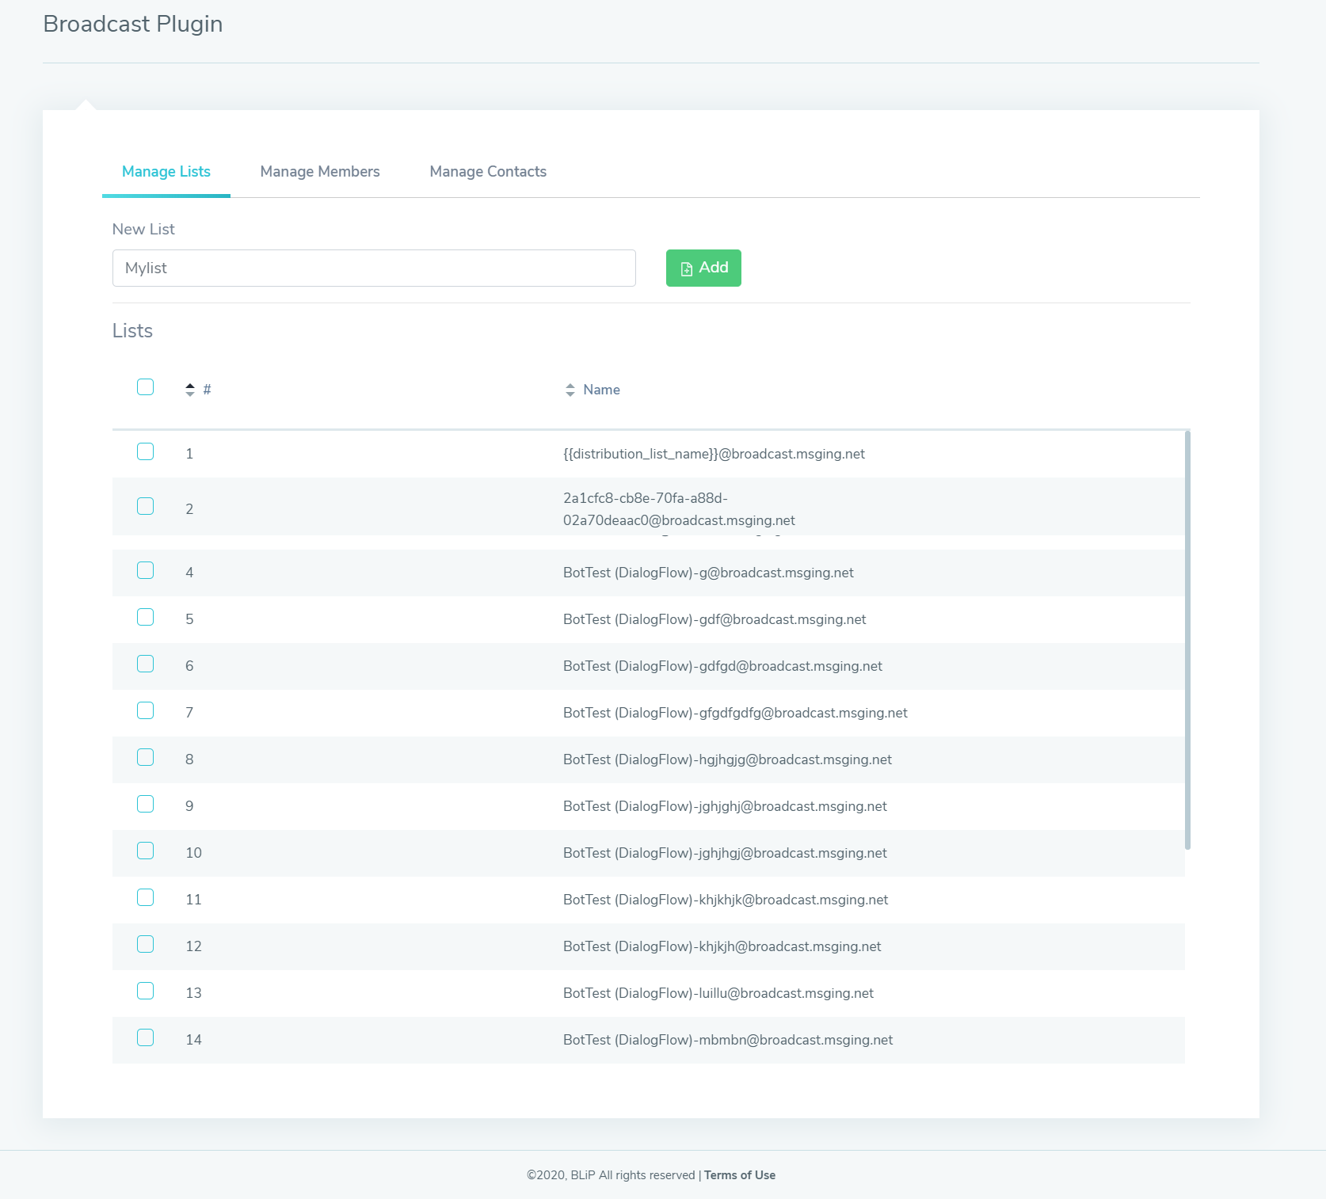Select BotTest (DialogFlow)-khjkhjk@broadcast.msging.net
This screenshot has height=1199, width=1326.
click(726, 900)
